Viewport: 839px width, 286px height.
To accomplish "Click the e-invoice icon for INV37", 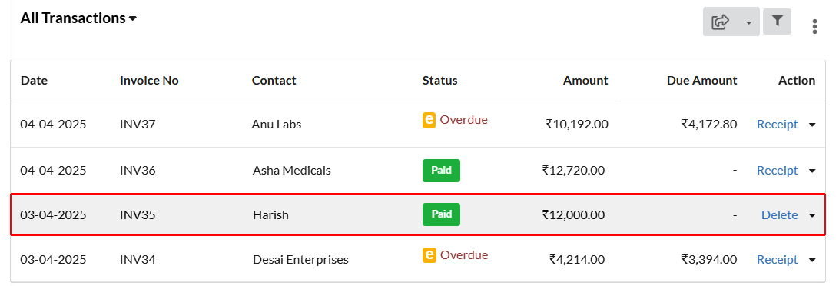I will click(429, 120).
